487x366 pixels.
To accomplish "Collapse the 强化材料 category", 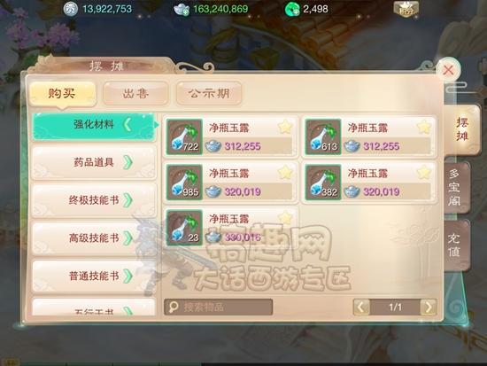I will (94, 125).
